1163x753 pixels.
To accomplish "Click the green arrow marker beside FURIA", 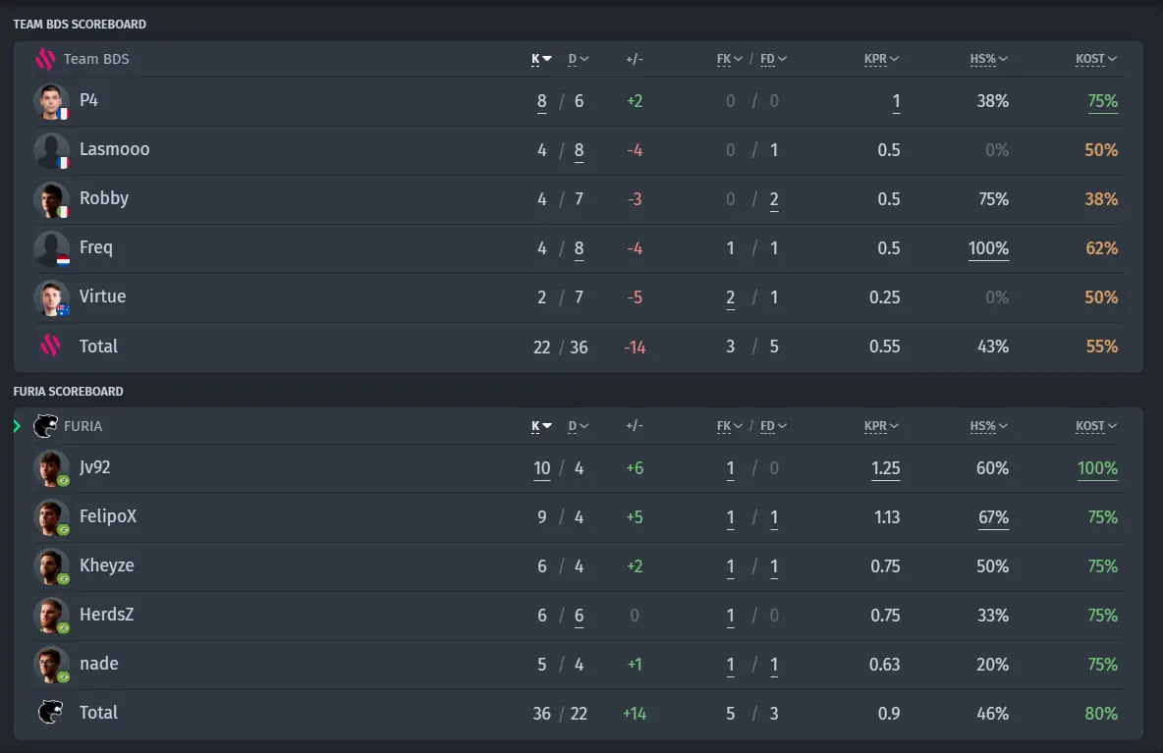I will tap(17, 426).
